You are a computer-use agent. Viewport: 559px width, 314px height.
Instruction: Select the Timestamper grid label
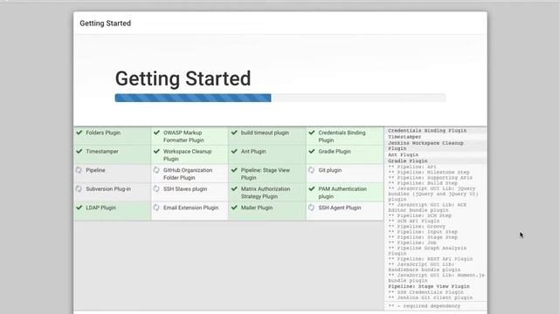coord(102,152)
